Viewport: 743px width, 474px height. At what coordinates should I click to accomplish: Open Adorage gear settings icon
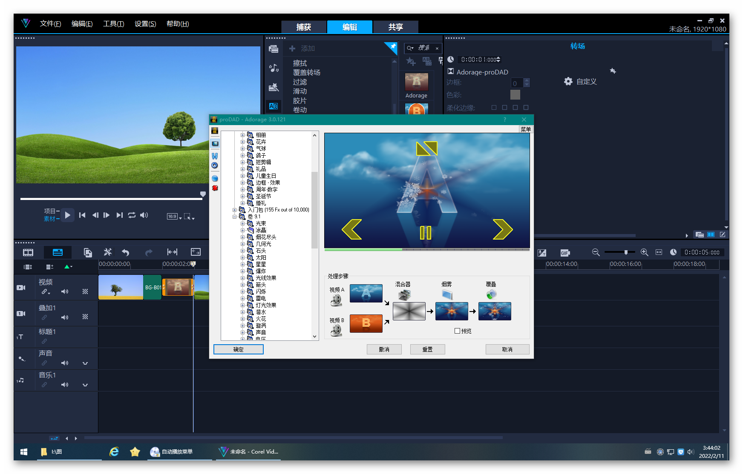coord(215,165)
